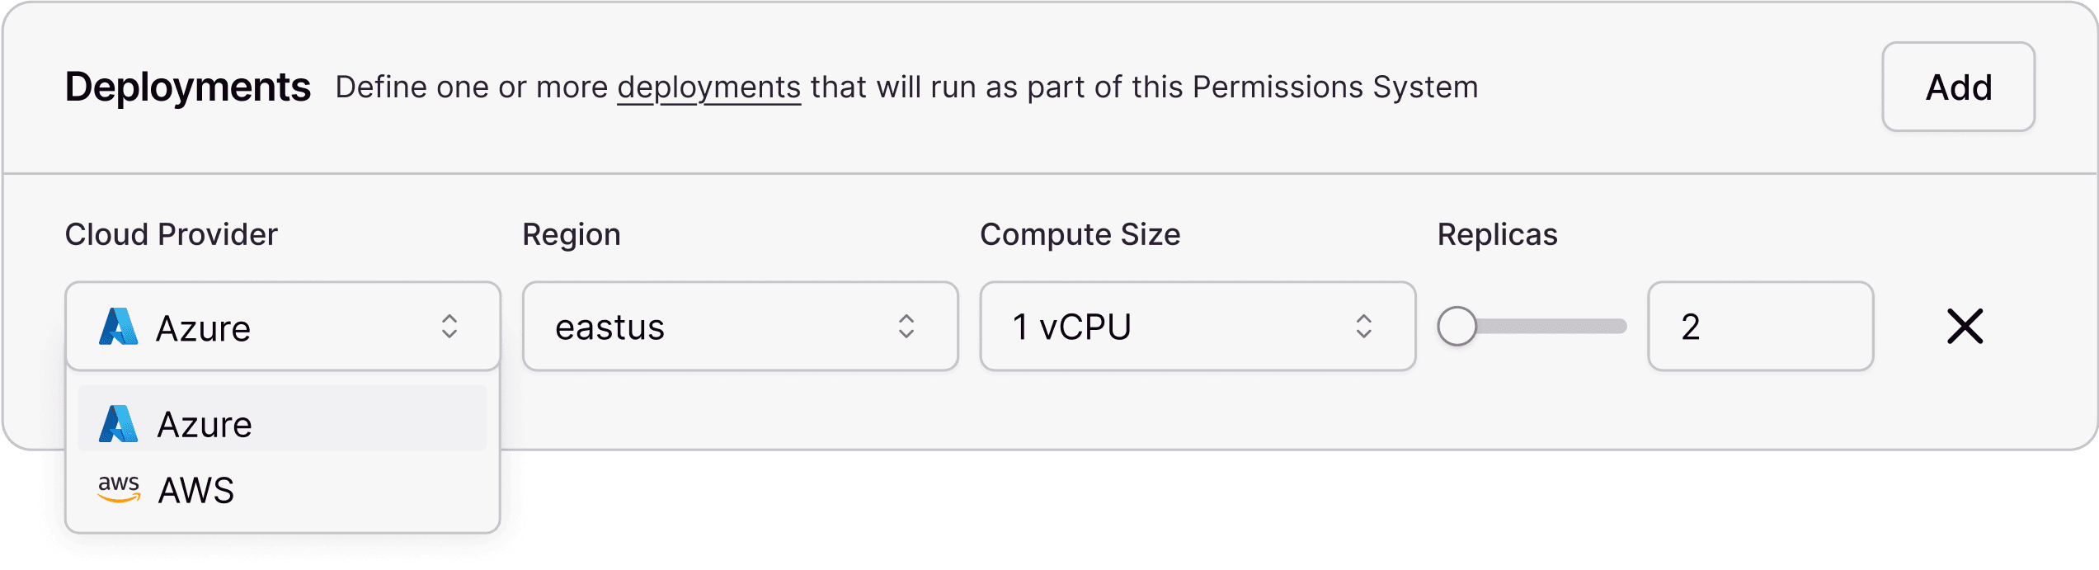
Task: Click the Azure logo in the selected provider box
Action: tap(119, 327)
